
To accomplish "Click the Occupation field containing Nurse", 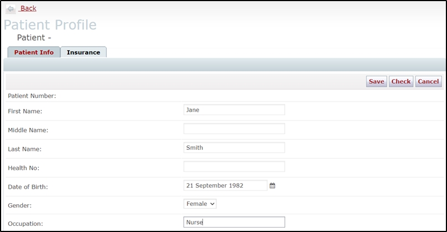I will [234, 222].
